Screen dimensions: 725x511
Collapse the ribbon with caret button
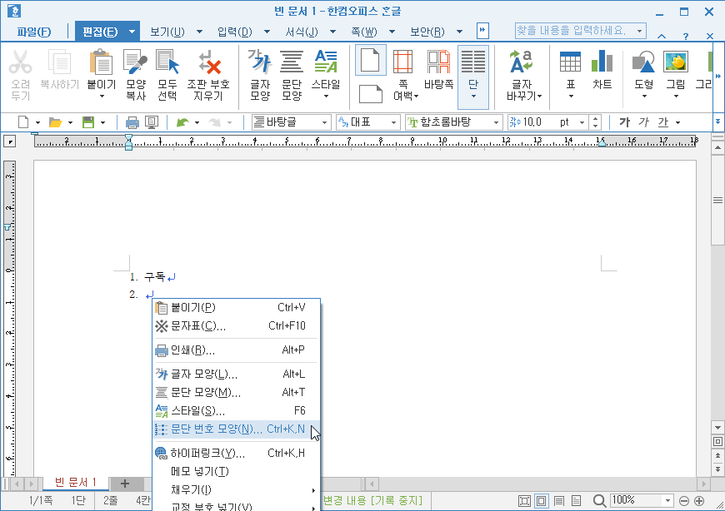tap(662, 36)
